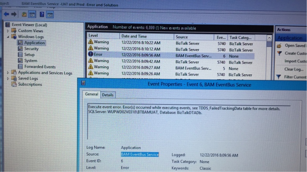
Task: Select Custom Views in the tree
Action: click(31, 31)
